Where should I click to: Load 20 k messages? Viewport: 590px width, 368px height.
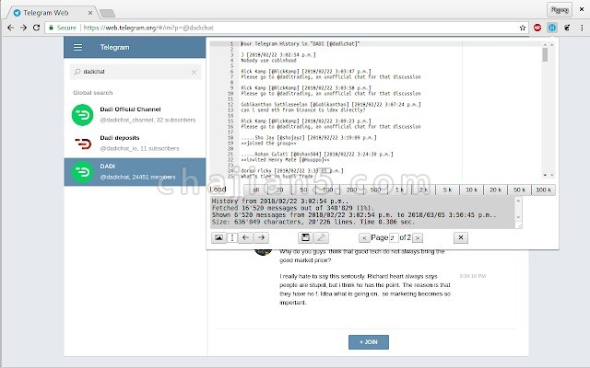pos(496,190)
